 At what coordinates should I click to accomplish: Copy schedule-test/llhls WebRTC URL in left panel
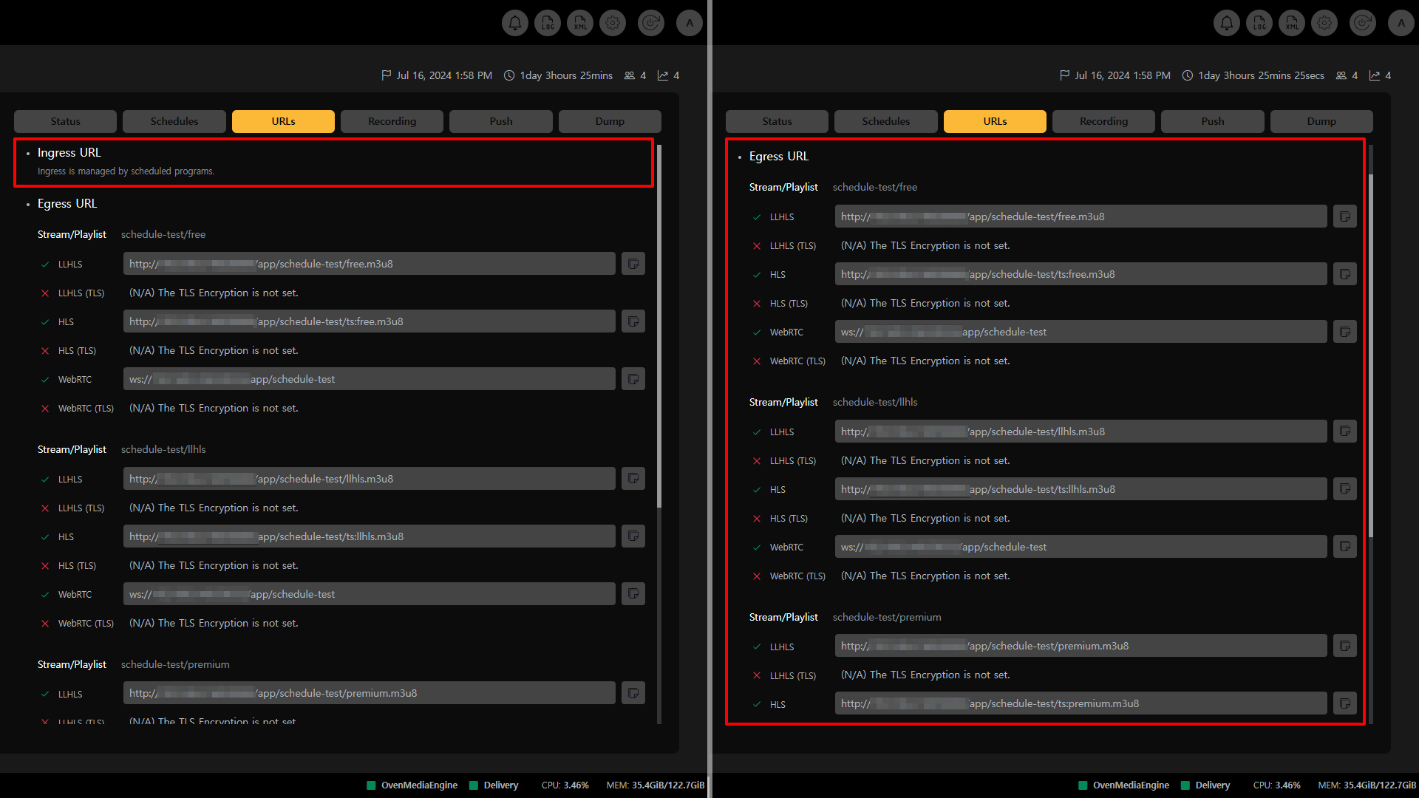pos(633,594)
